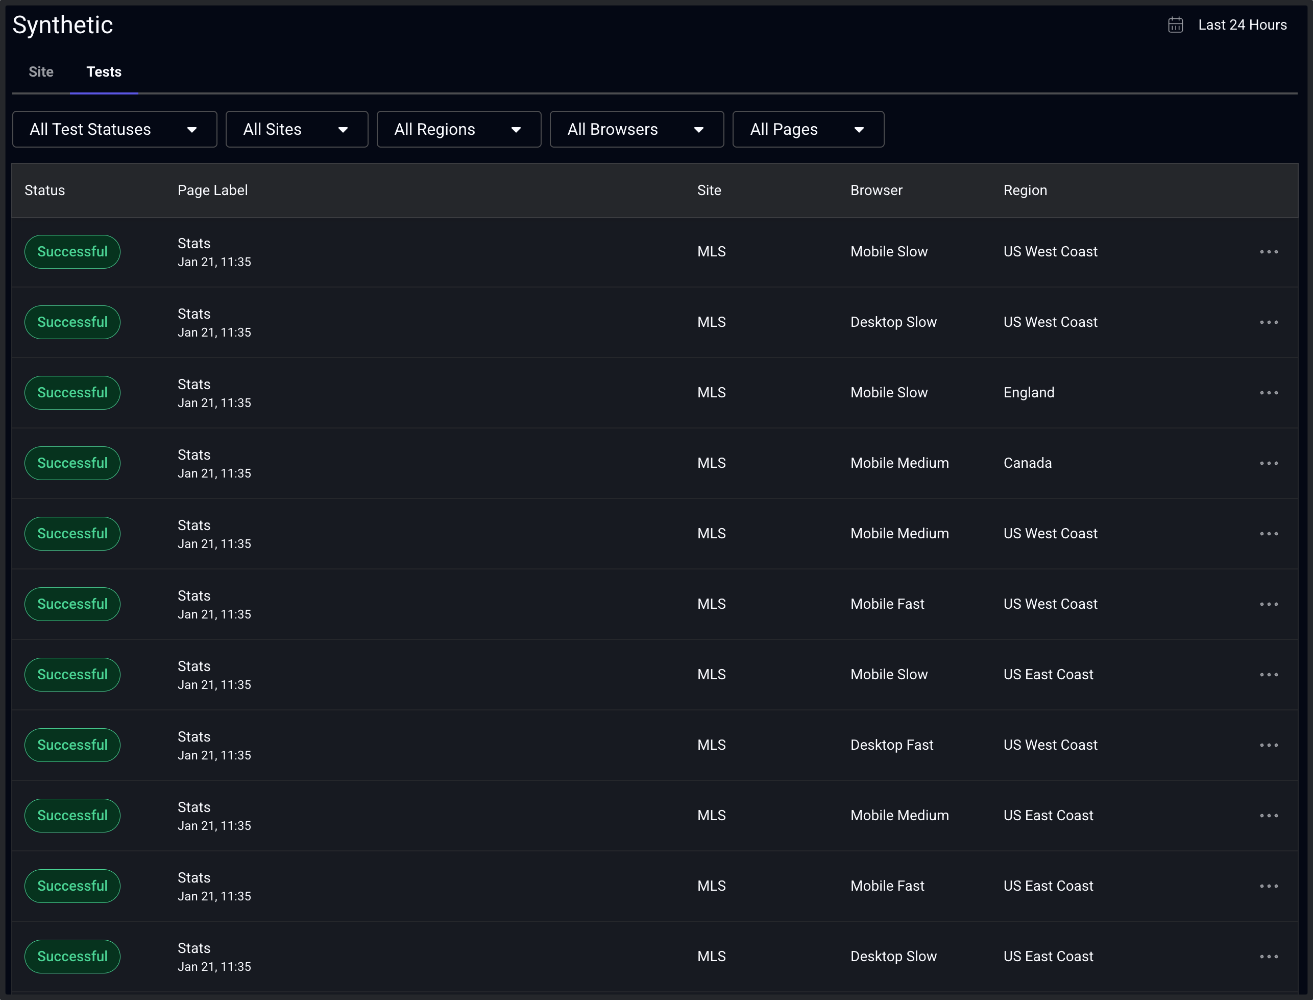This screenshot has width=1313, height=1000.
Task: Open the three-dot menu for the first Mobile Slow test
Action: coord(1269,251)
